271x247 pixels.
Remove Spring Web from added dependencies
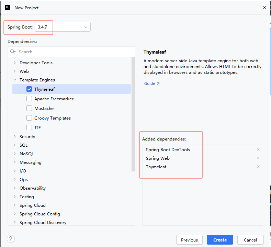coord(258,158)
